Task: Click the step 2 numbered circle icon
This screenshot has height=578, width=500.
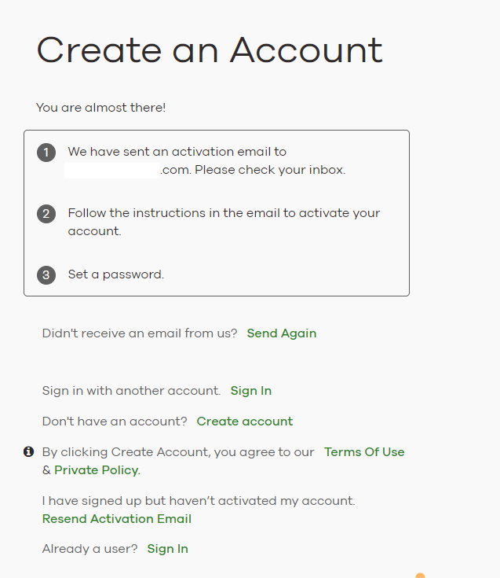Action: (x=46, y=214)
